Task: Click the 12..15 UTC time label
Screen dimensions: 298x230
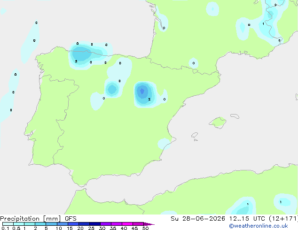Action: (247, 219)
